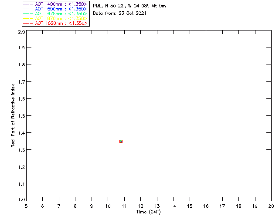Click the 'Data from: 23 Oct 2021' text
Image resolution: width=279 pixels, height=223 pixels.
click(119, 14)
